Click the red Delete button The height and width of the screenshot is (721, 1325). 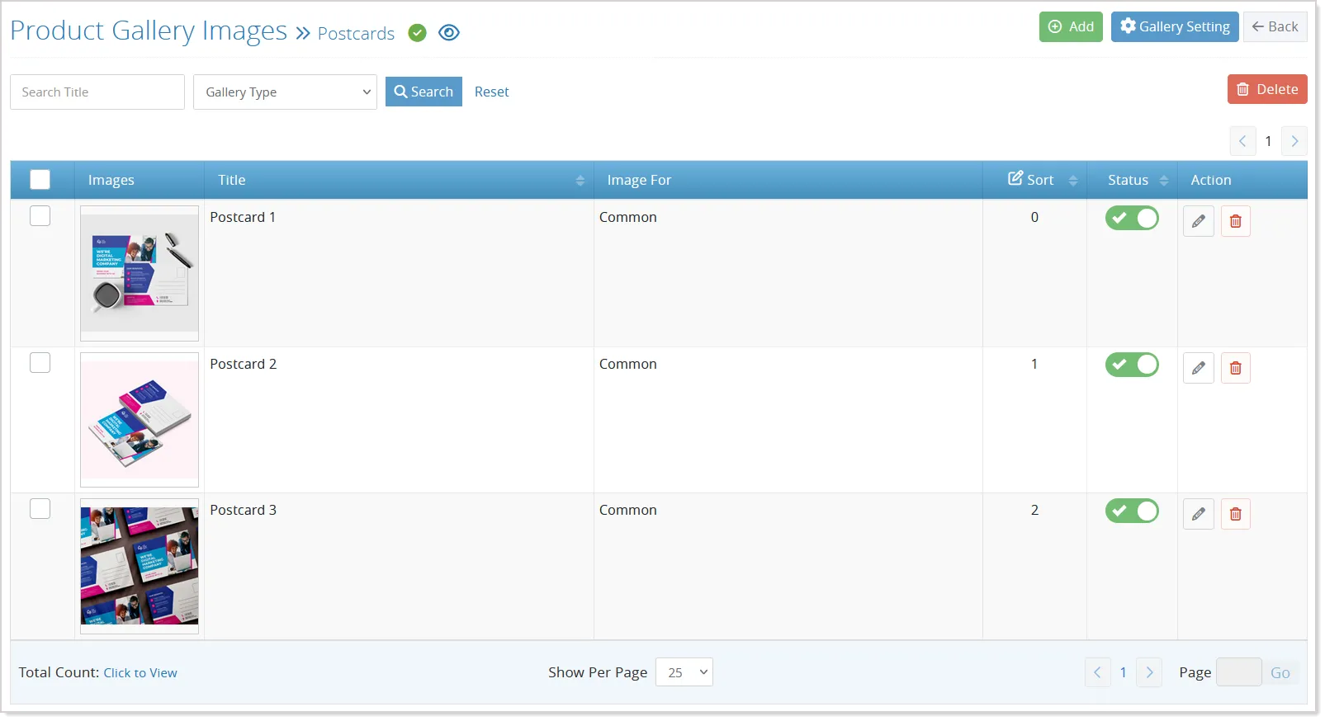(1267, 89)
